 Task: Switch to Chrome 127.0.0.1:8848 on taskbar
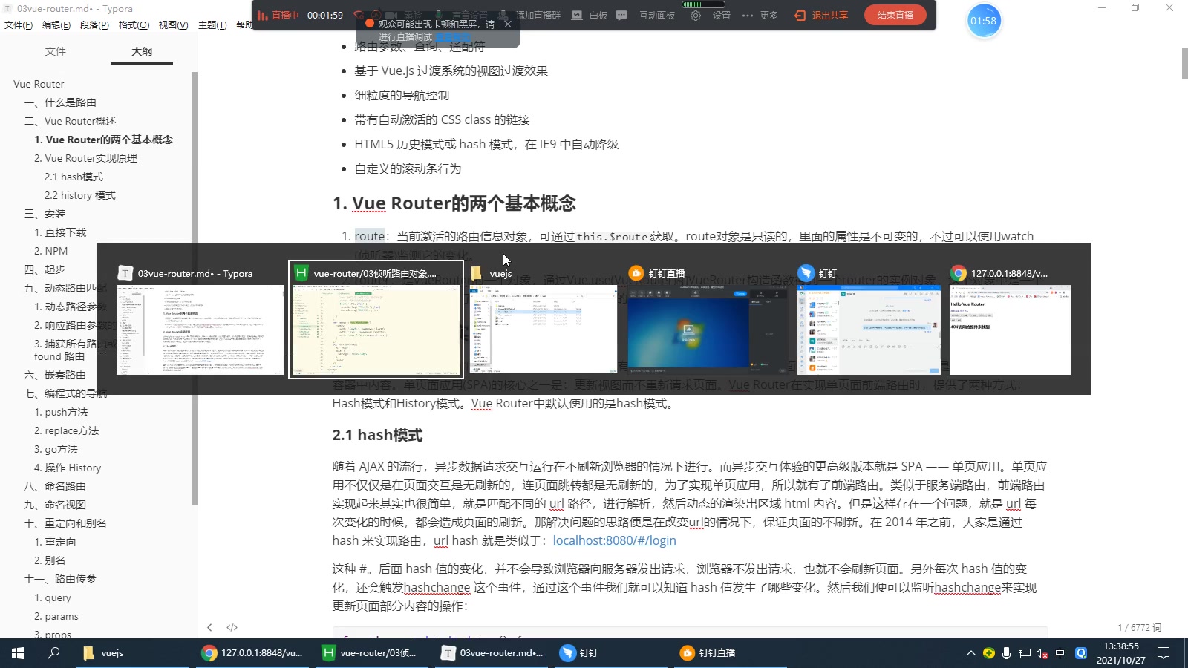[x=252, y=653]
